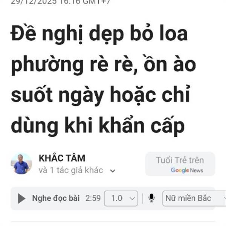Click the Google News logo
The width and height of the screenshot is (226, 226).
coord(187,170)
